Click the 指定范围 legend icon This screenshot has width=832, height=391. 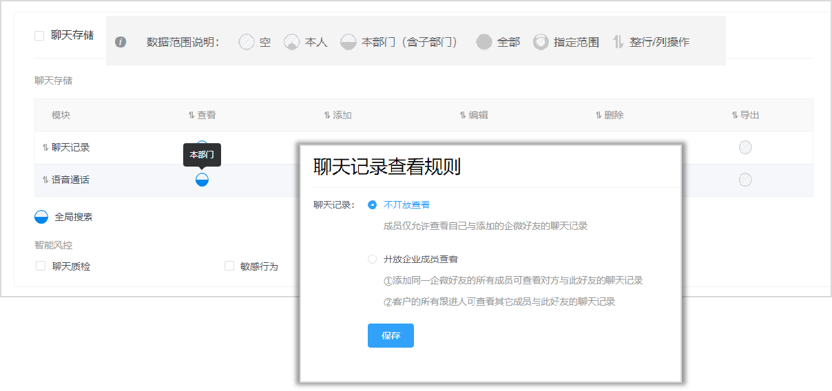click(541, 42)
